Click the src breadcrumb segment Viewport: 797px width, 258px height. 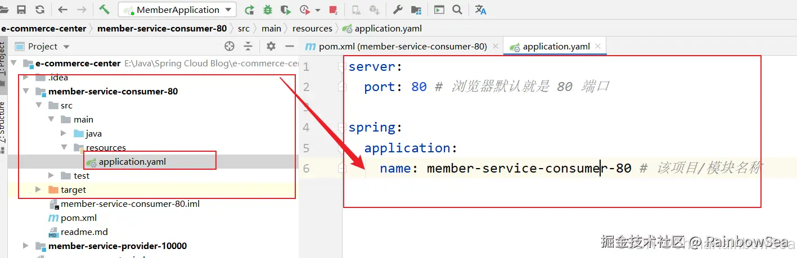244,28
